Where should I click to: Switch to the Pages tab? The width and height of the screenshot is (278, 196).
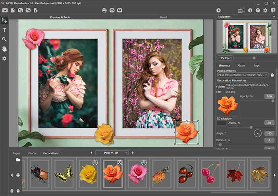pos(17,153)
